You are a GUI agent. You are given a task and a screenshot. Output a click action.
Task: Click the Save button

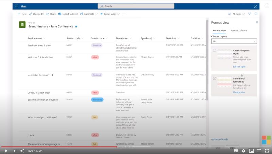218,148
